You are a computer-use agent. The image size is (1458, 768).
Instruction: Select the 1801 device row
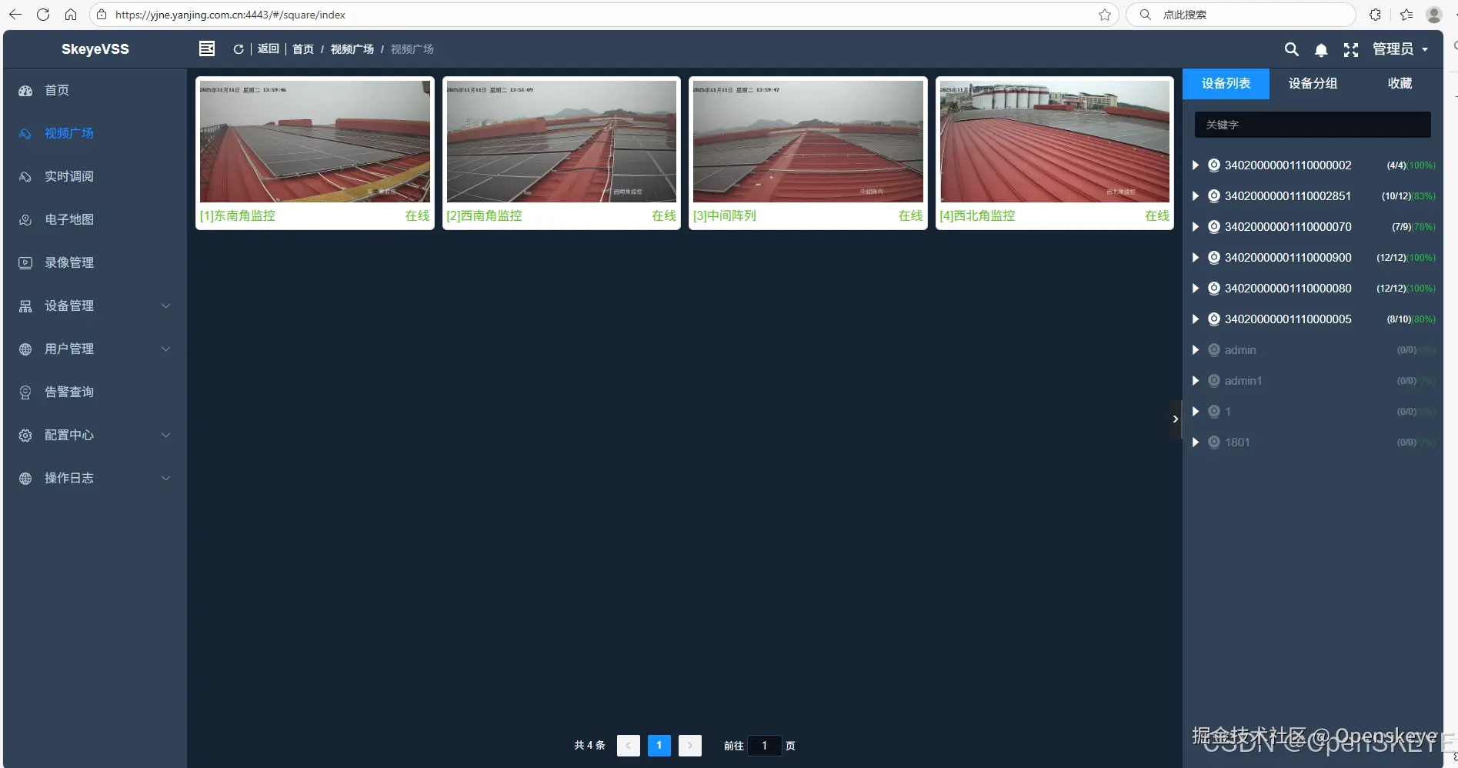pyautogui.click(x=1313, y=442)
